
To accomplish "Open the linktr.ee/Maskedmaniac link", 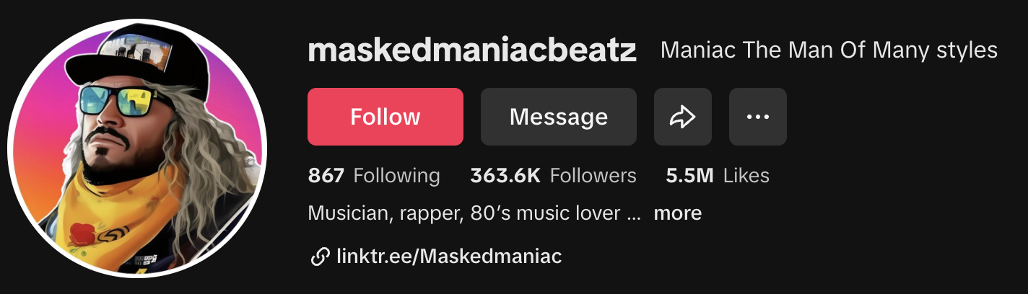I will [449, 256].
